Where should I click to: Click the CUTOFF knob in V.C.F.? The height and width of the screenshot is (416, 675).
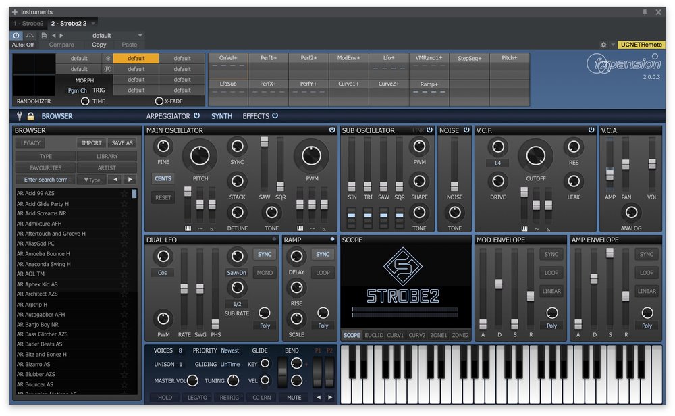pos(535,155)
